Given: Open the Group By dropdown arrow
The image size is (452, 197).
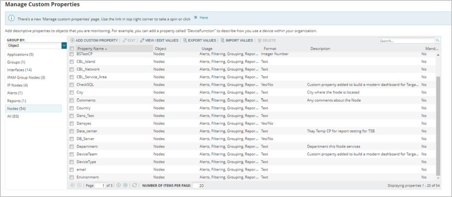Looking at the screenshot, I should pyautogui.click(x=64, y=45).
